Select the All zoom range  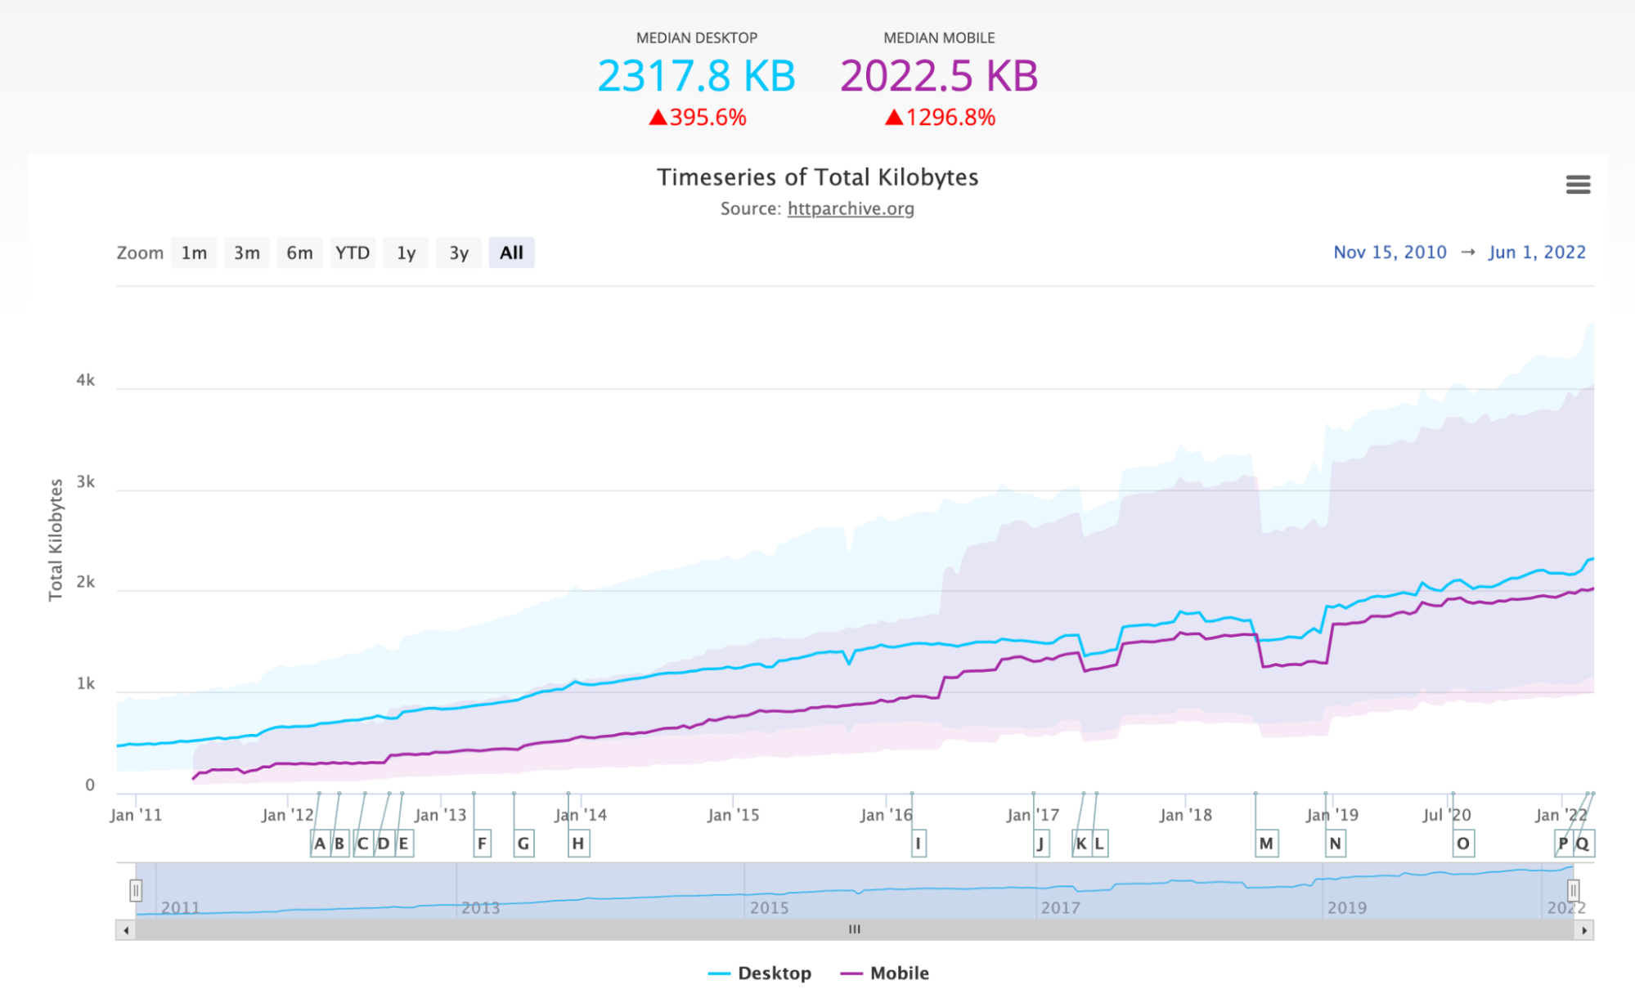coord(511,253)
